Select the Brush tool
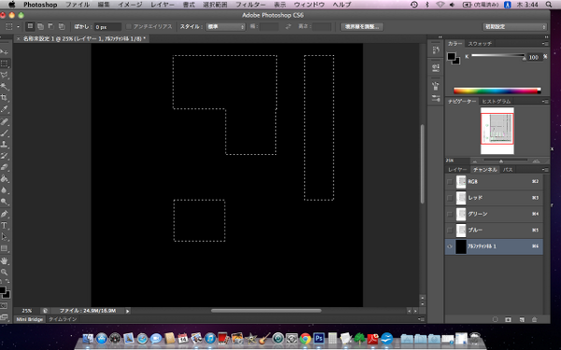This screenshot has width=561, height=350. pyautogui.click(x=5, y=133)
